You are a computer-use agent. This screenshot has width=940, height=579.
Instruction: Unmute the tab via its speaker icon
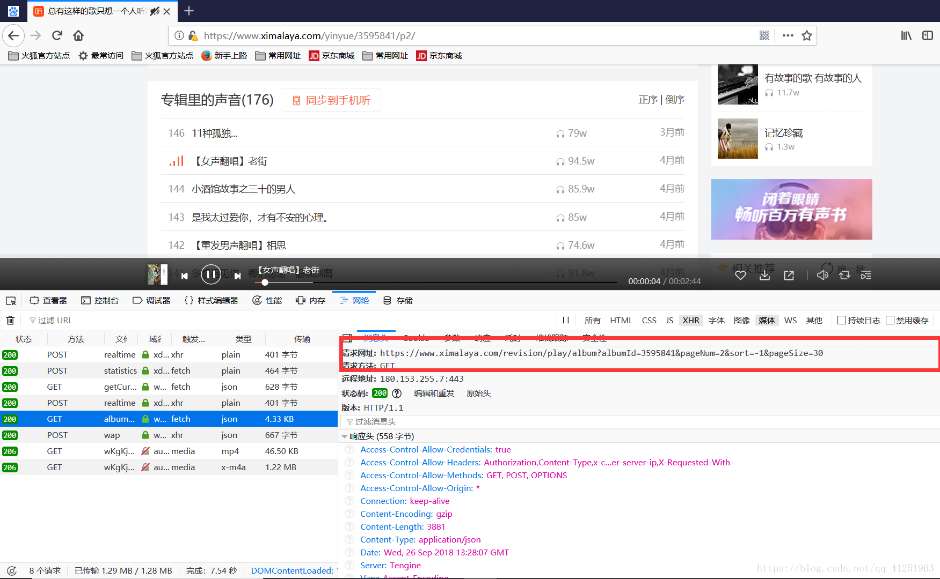click(155, 11)
